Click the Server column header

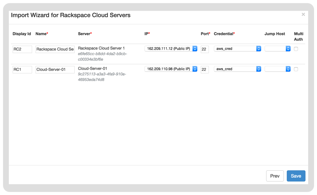coord(85,34)
